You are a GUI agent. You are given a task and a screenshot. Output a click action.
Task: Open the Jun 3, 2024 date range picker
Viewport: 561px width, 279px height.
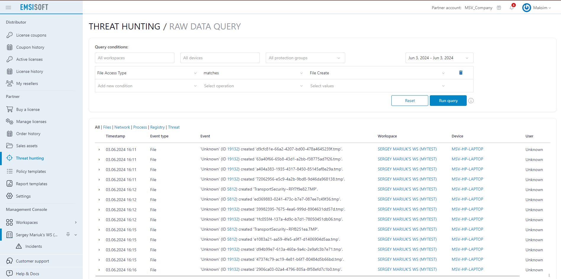[x=439, y=58]
